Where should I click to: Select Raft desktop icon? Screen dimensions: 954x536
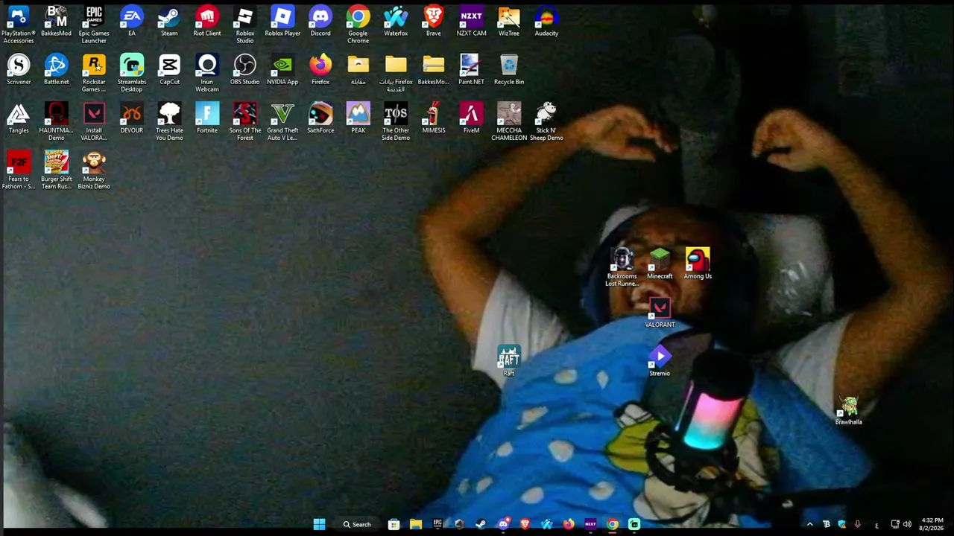pyautogui.click(x=509, y=361)
